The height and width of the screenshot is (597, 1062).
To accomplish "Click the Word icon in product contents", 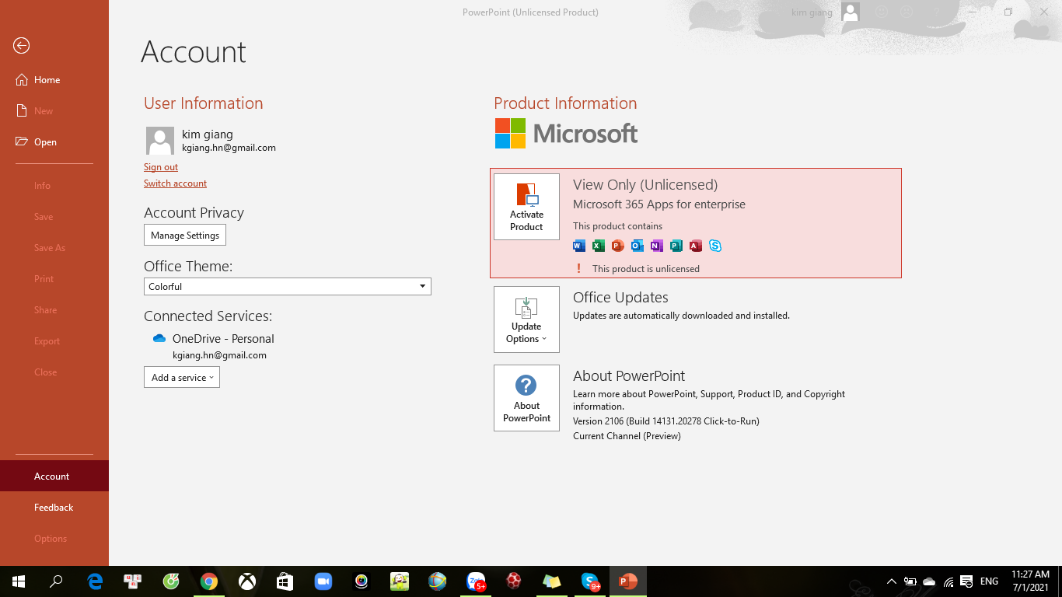I will (578, 246).
